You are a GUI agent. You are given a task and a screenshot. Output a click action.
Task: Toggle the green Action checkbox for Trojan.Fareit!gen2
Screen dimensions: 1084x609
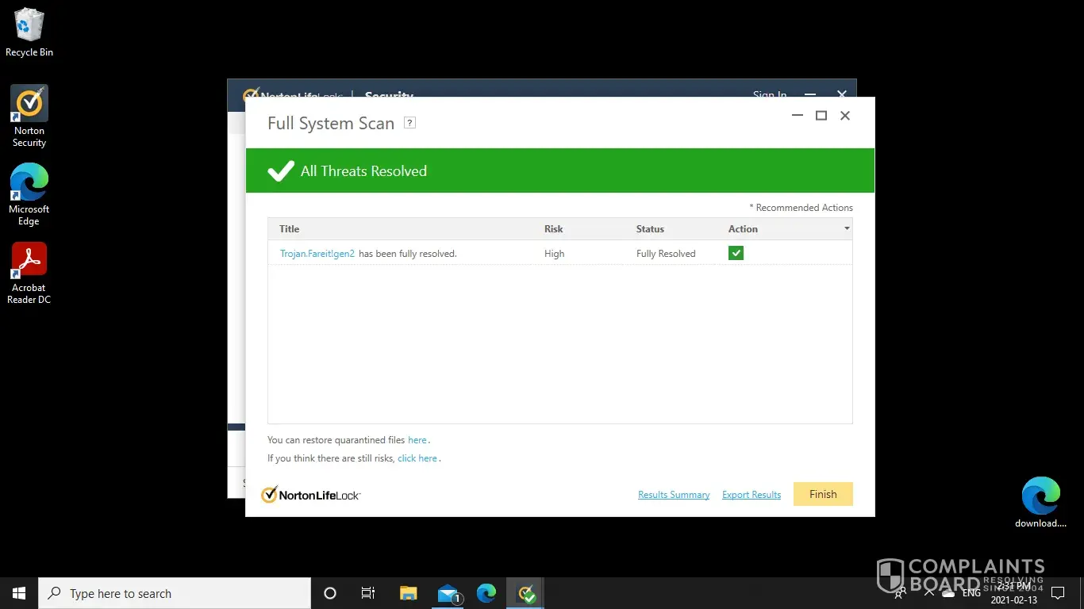pyautogui.click(x=736, y=253)
